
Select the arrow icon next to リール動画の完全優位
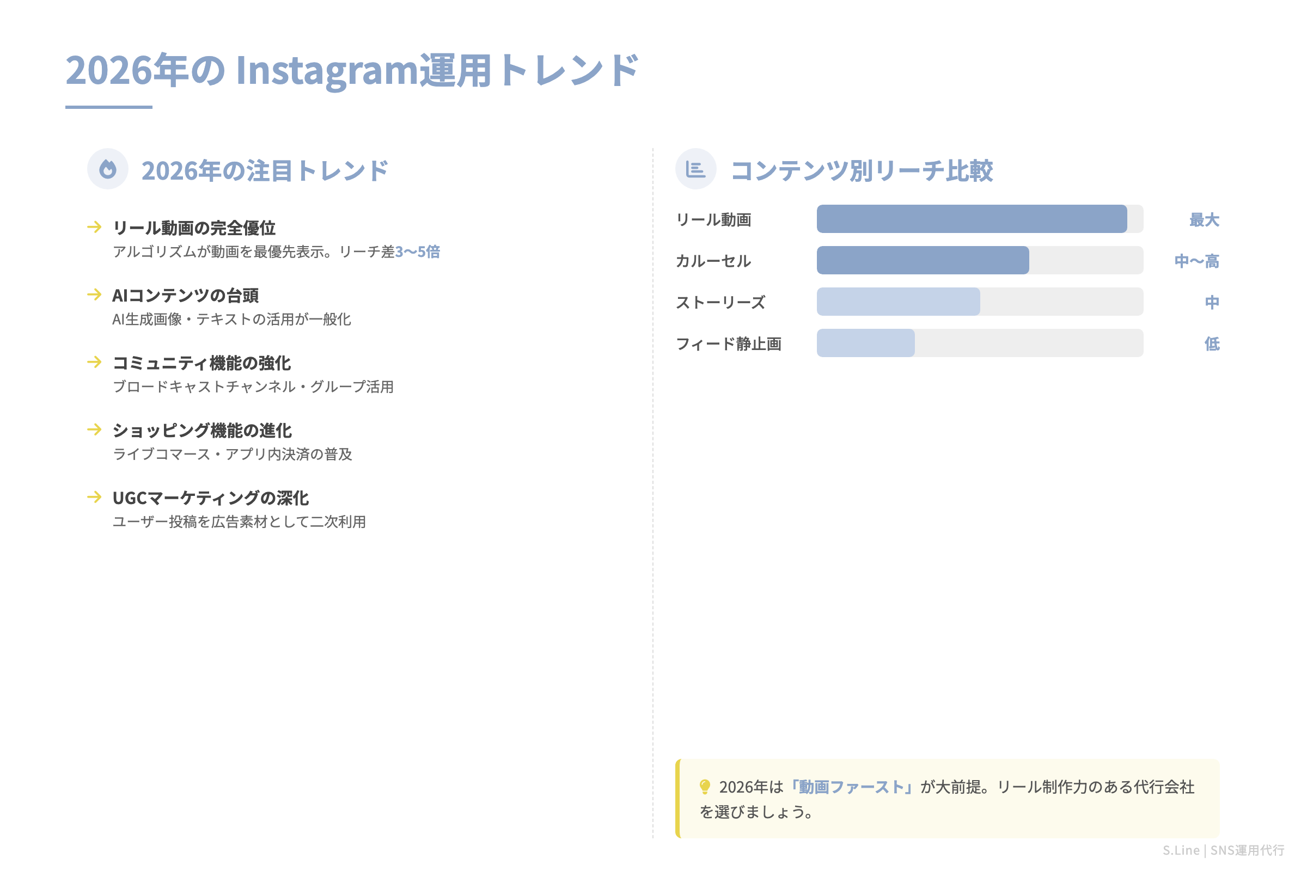point(94,226)
